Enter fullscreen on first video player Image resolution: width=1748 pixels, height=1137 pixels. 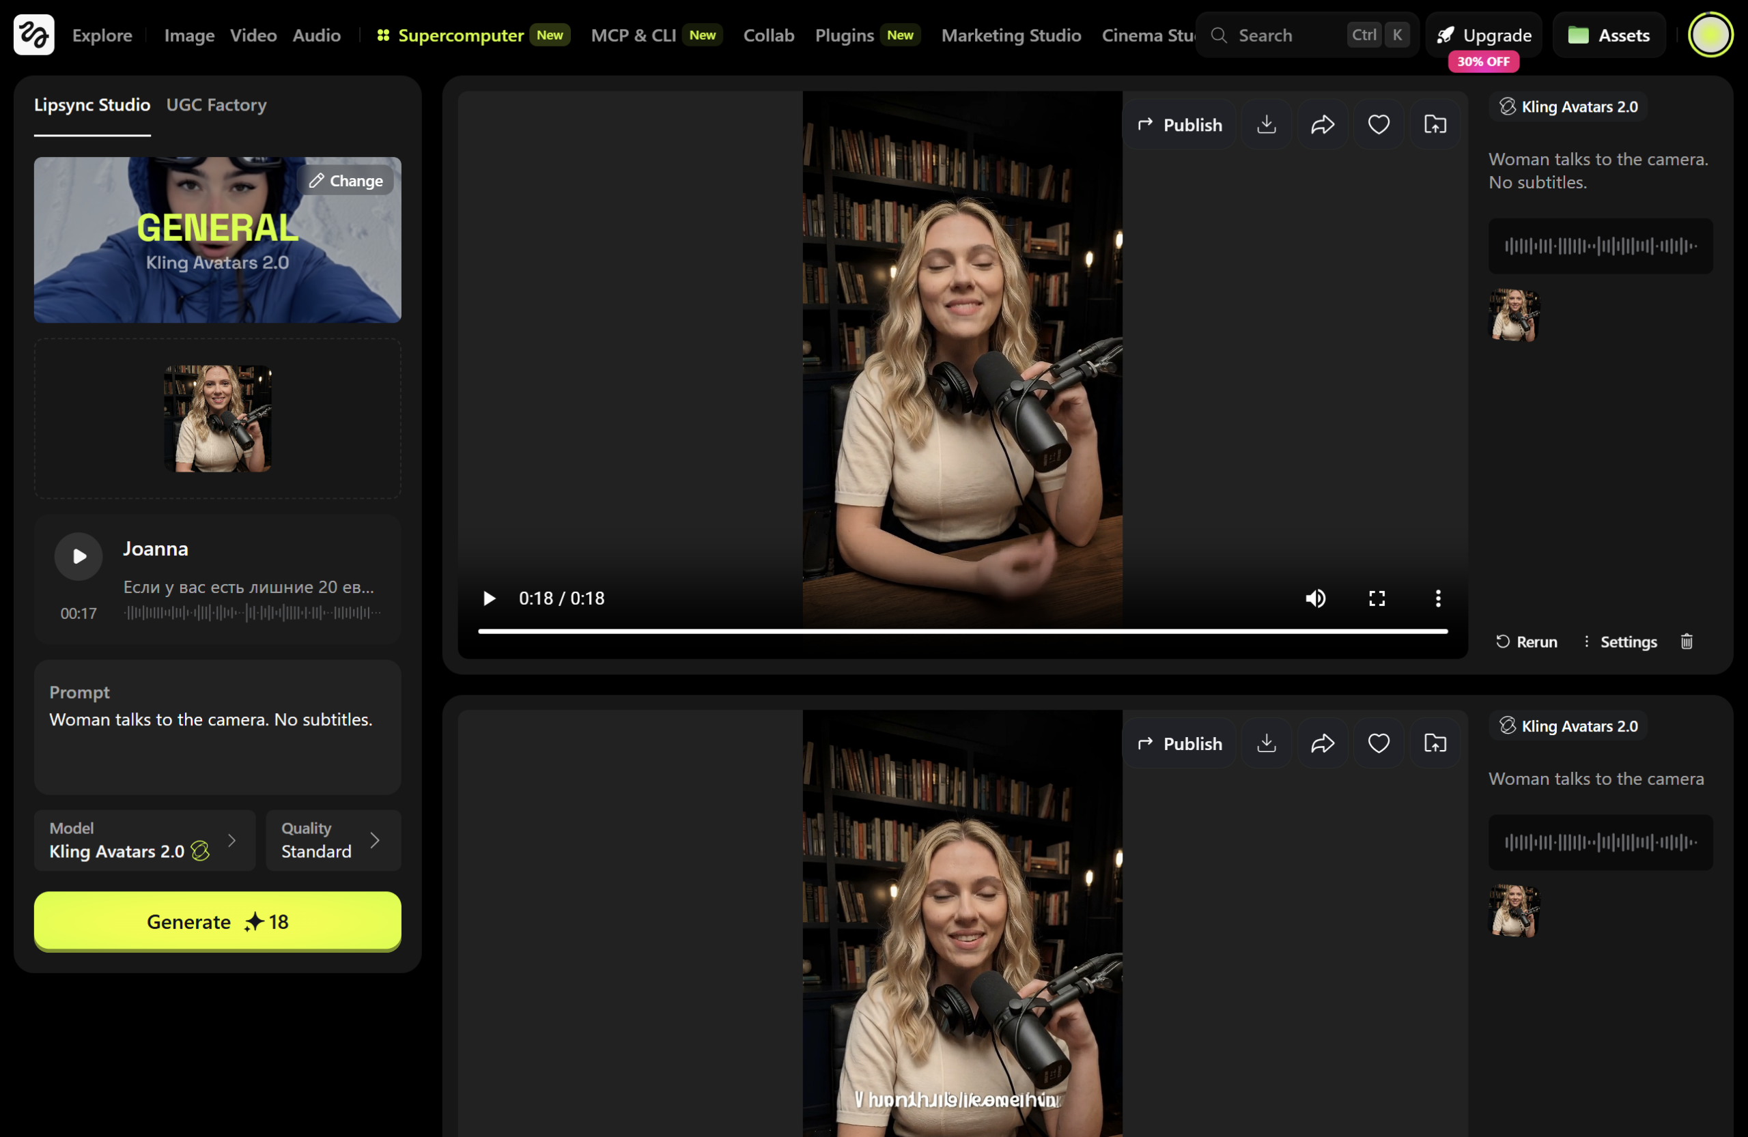tap(1377, 599)
